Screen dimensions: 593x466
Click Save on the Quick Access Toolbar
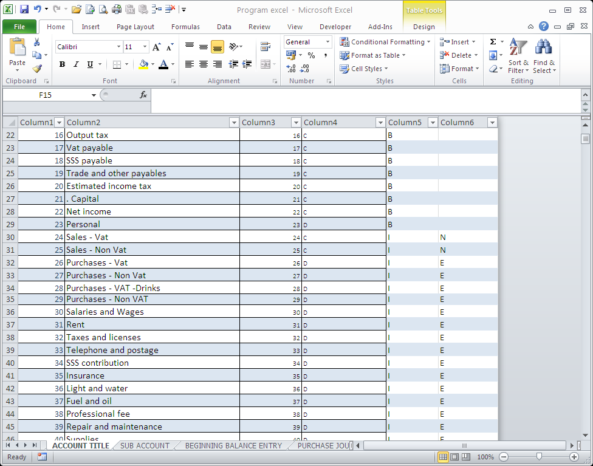pos(23,8)
